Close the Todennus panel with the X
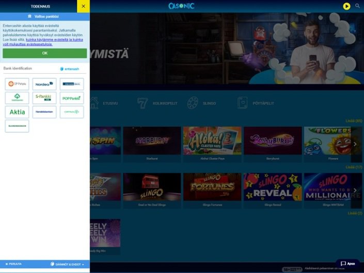 (x=83, y=6)
